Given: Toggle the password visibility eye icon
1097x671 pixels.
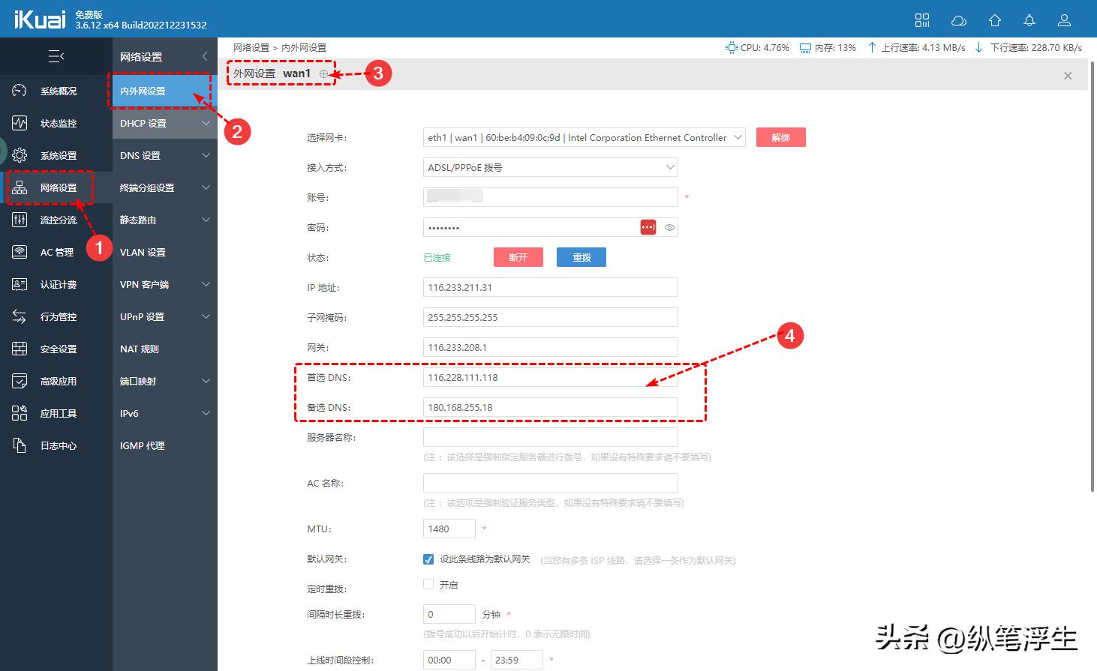Looking at the screenshot, I should 669,227.
